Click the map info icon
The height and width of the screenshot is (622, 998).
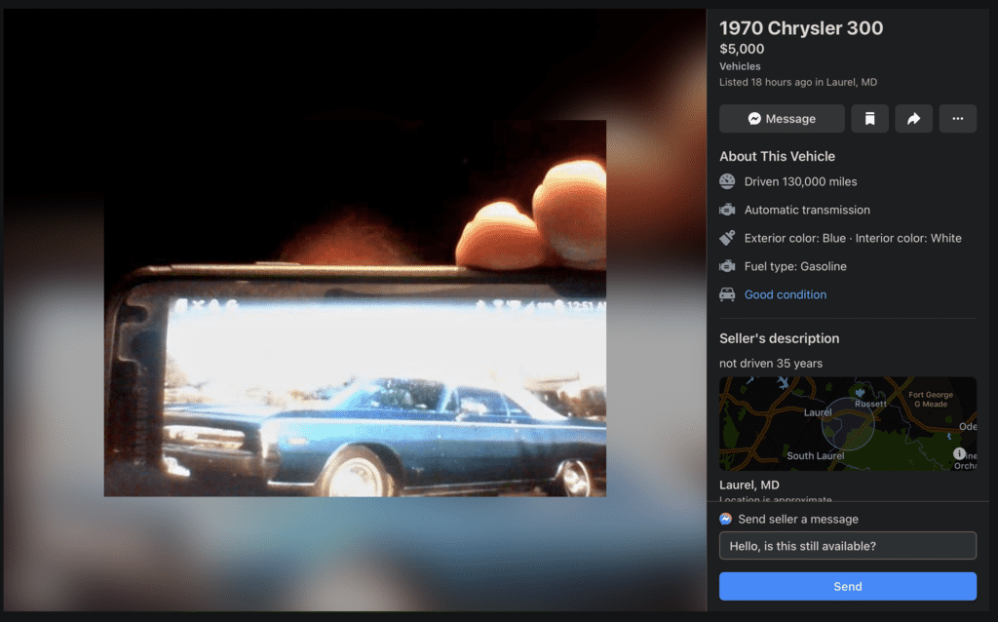959,454
